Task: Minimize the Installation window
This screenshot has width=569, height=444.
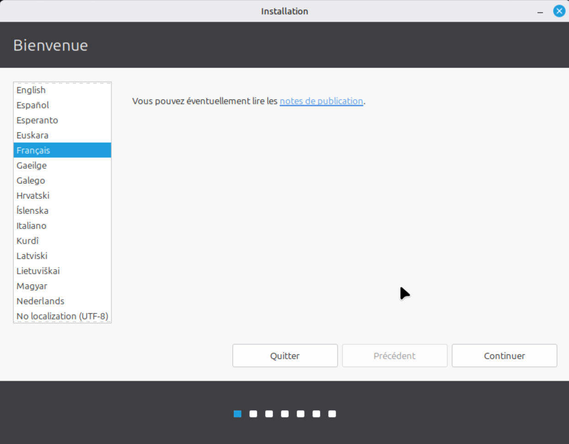Action: pos(540,11)
